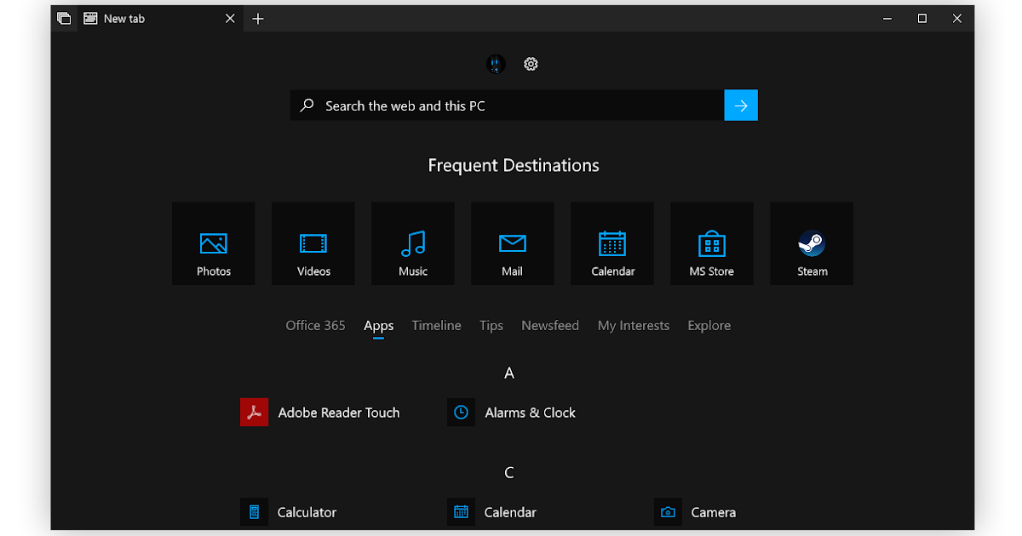Open Mail from the destinations grid
Viewport: 1022px width, 536px height.
pos(512,243)
